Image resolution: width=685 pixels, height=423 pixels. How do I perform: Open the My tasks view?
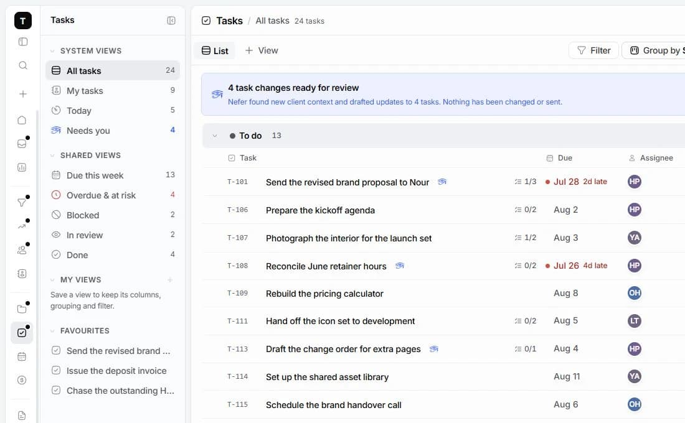click(113, 90)
